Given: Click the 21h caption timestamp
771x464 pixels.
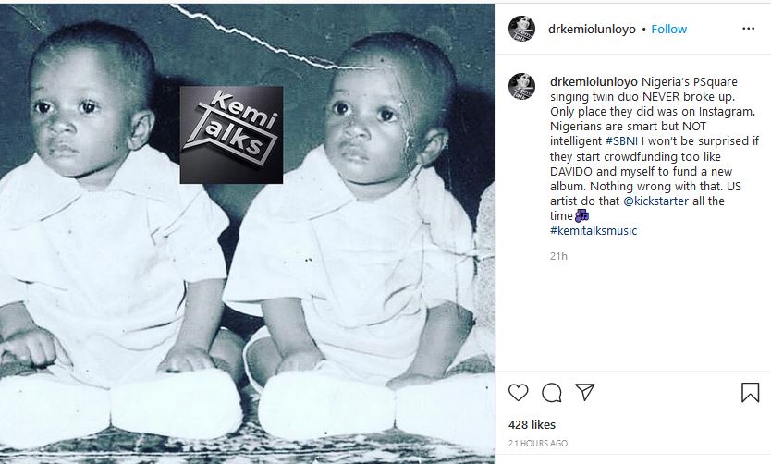Looking at the screenshot, I should [x=558, y=256].
